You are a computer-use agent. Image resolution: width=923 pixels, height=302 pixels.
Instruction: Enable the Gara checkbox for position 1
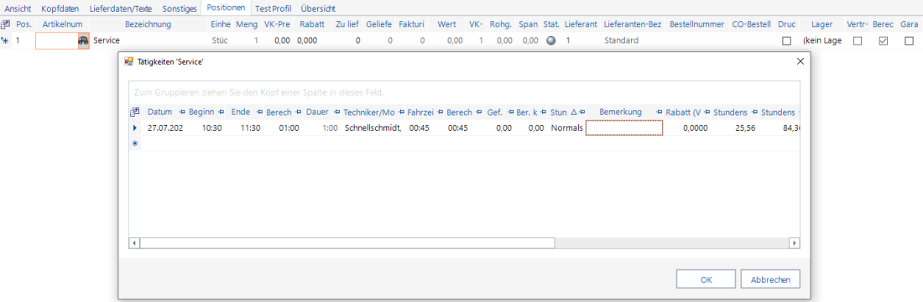[x=909, y=41]
